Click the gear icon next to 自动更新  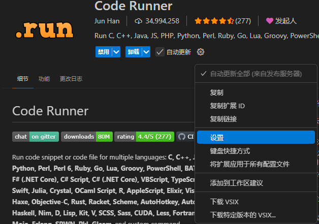coord(201,52)
